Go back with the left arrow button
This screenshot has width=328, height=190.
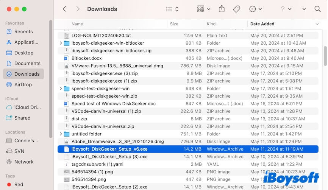click(x=64, y=9)
